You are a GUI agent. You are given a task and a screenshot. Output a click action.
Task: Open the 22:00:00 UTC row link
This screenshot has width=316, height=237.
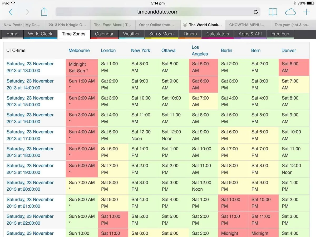pos(30,220)
